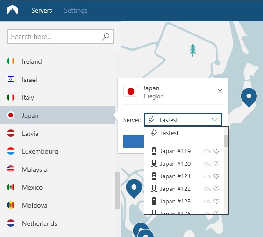Click the server icon beside Japan #119
Screen dimensions: 263x237
(154, 151)
